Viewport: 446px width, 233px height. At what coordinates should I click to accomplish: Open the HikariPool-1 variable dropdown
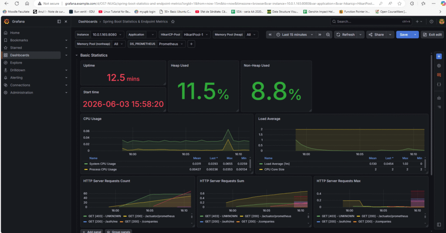click(x=196, y=35)
